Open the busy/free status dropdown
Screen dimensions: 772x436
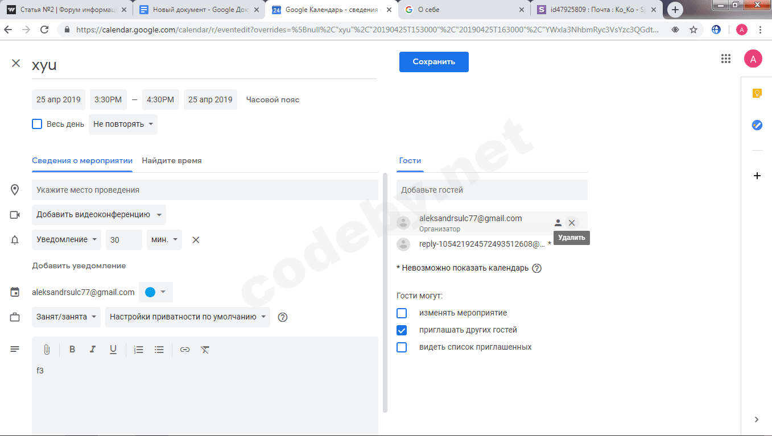(x=67, y=317)
